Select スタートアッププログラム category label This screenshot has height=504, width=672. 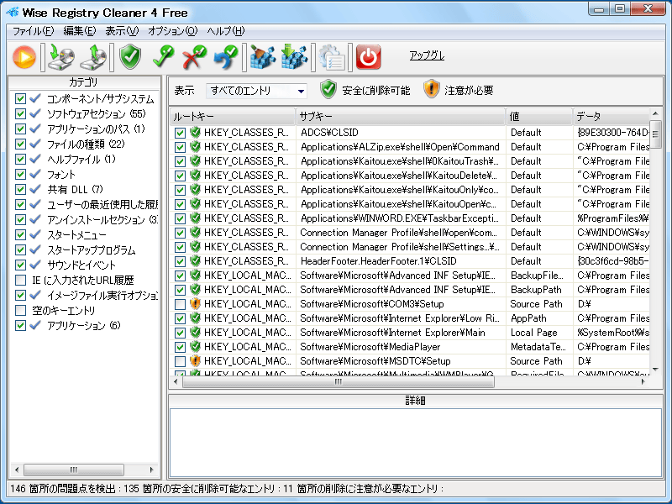click(91, 249)
